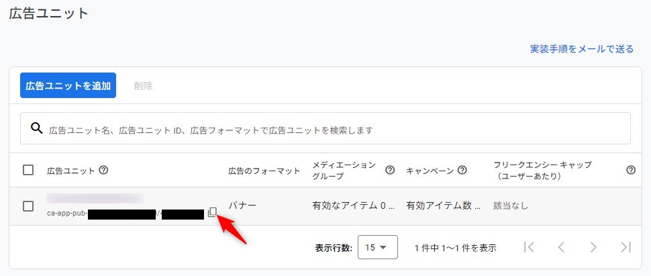Image resolution: width=651 pixels, height=276 pixels.
Task: Click the 広告ユニットを追加 button
Action: coord(68,85)
